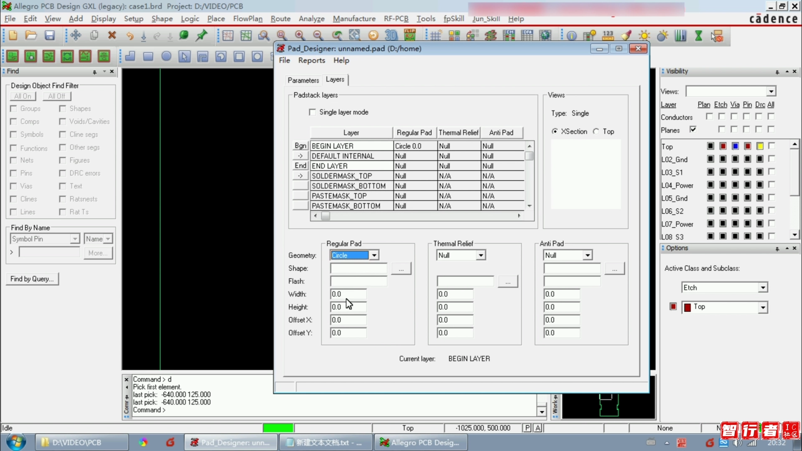Click the Top layer Etch color swatch
802x451 pixels.
pyautogui.click(x=723, y=146)
